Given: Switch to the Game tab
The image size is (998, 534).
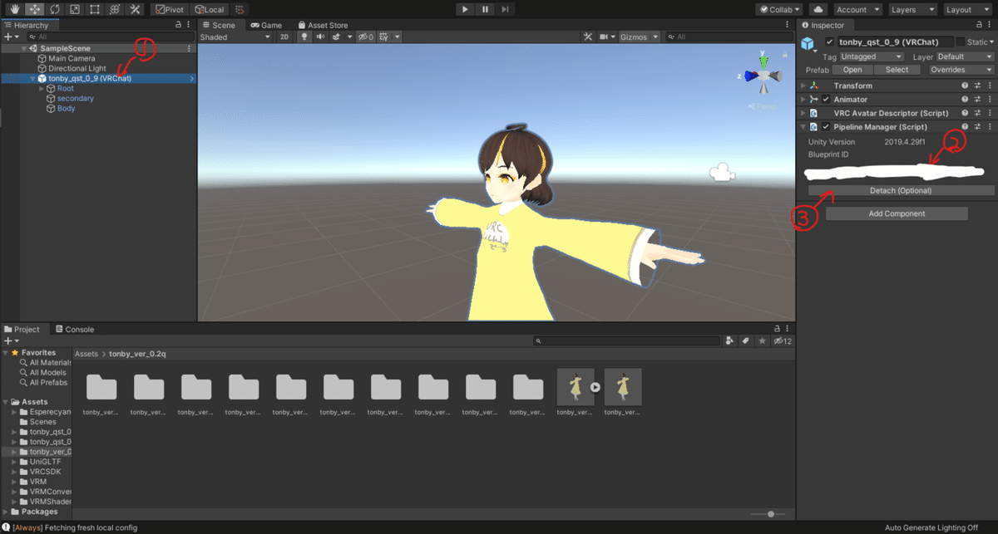Looking at the screenshot, I should tap(266, 25).
